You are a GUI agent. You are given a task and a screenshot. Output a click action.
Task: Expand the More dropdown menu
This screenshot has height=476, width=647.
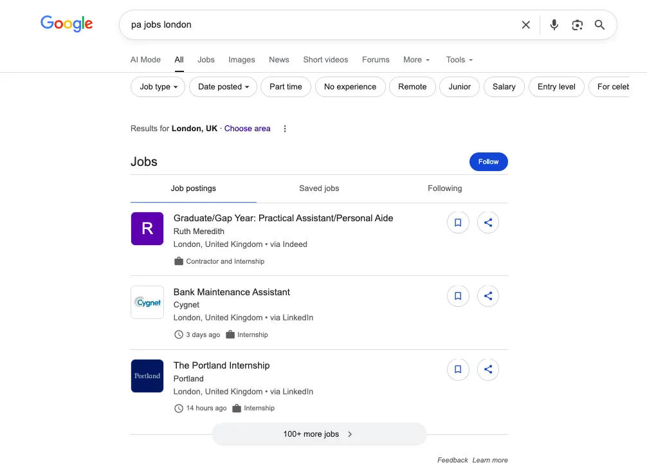[x=416, y=60]
